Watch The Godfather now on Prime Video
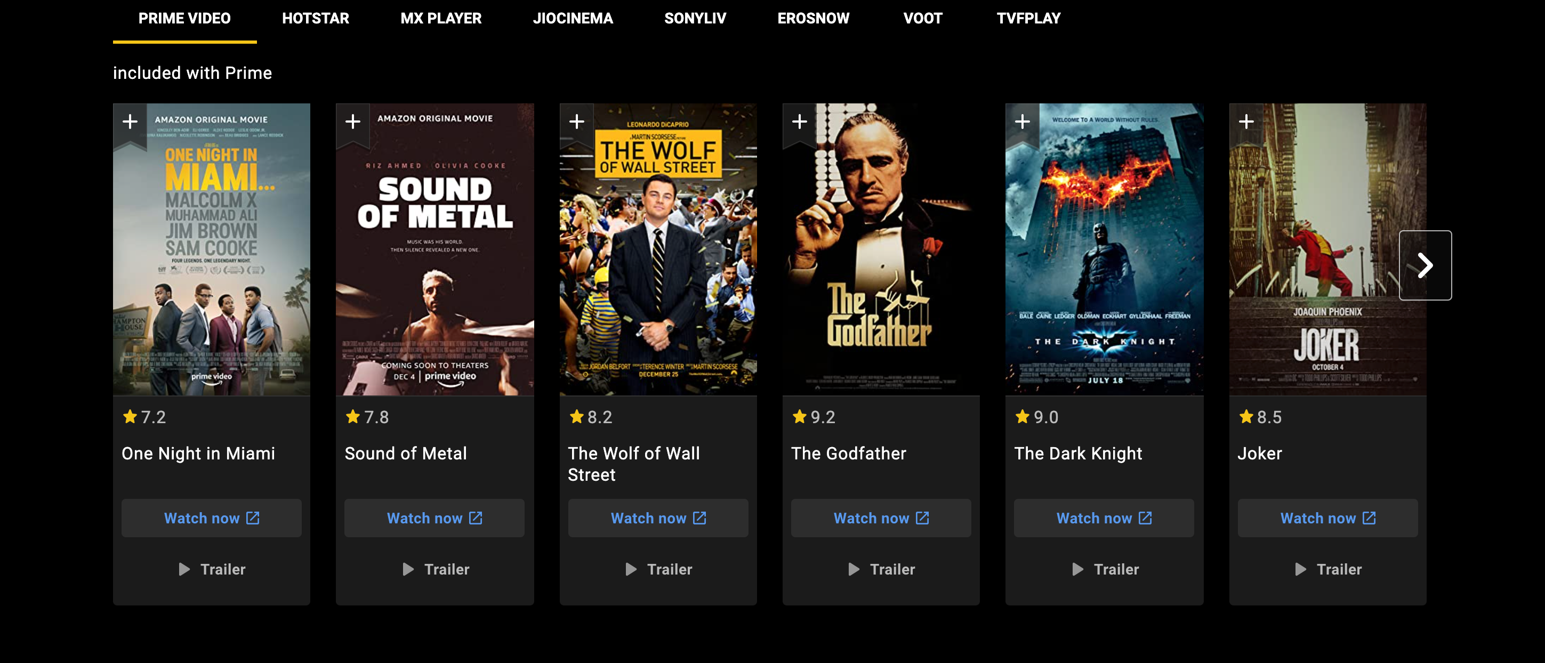1545x663 pixels. pyautogui.click(x=881, y=517)
